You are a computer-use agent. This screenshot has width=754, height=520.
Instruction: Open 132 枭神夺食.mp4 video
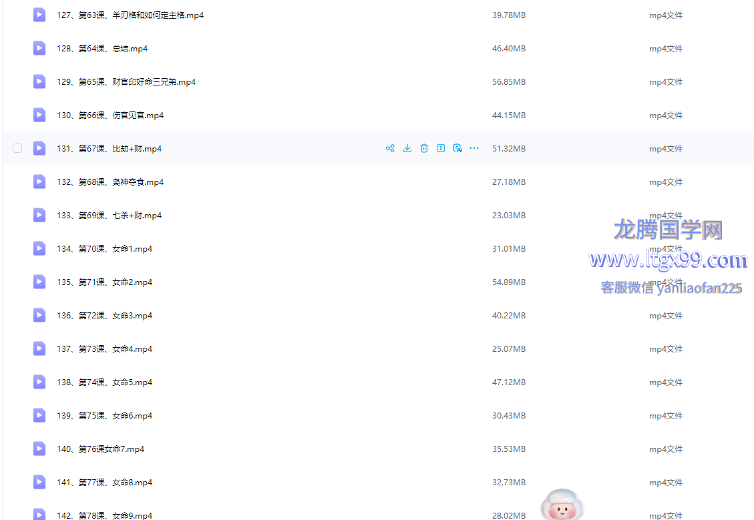pyautogui.click(x=110, y=182)
